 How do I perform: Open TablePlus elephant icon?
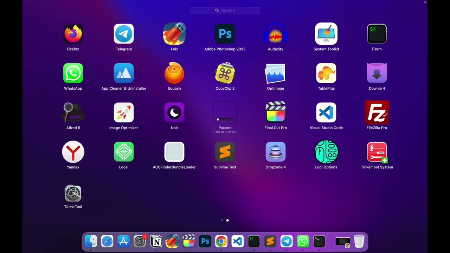(326, 73)
